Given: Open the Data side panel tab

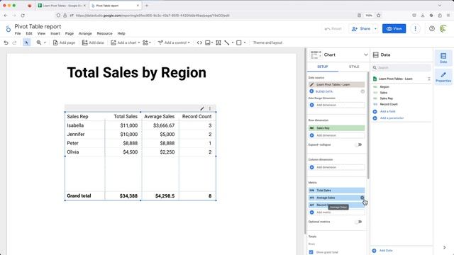Looking at the screenshot, I should [x=443, y=57].
